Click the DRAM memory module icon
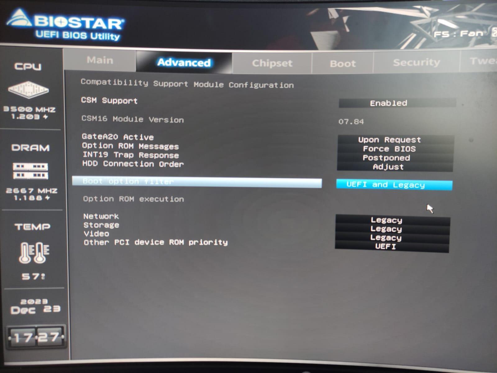The height and width of the screenshot is (373, 497). point(30,171)
